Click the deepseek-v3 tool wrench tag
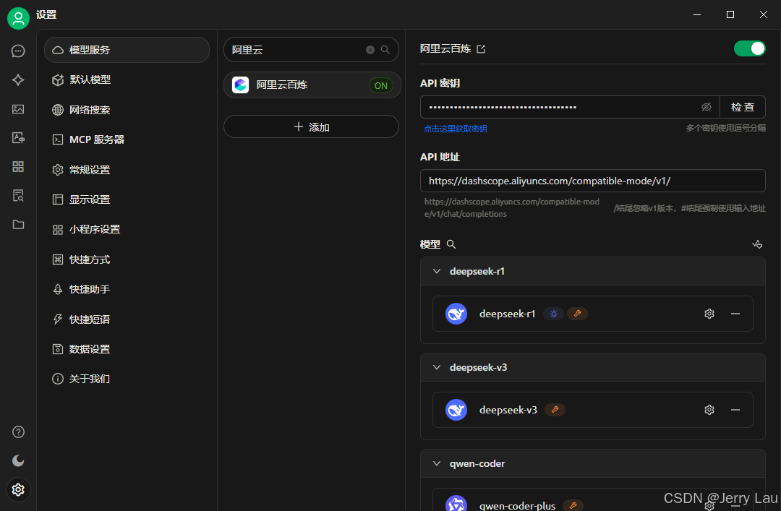Screen dimensions: 781x511 click(x=555, y=410)
